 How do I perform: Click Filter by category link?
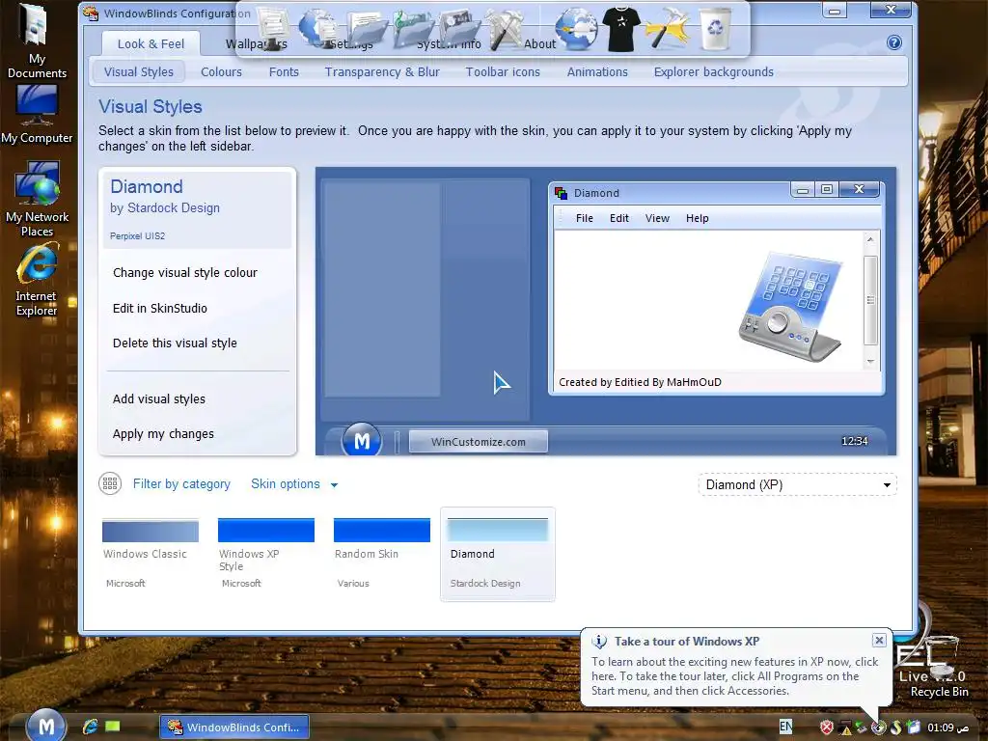click(181, 484)
